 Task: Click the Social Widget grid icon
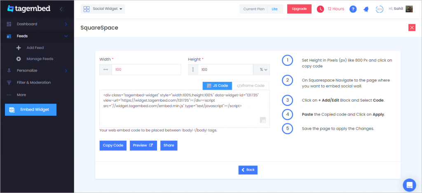point(87,9)
